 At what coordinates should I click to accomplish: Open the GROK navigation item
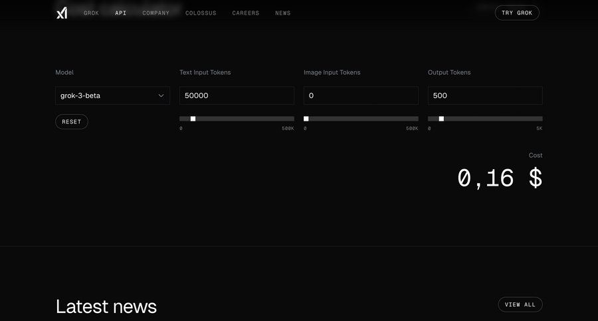pyautogui.click(x=91, y=13)
